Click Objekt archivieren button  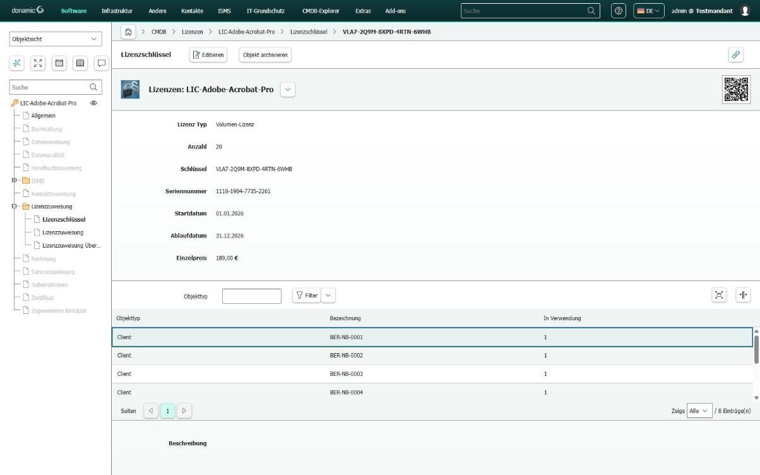(265, 55)
